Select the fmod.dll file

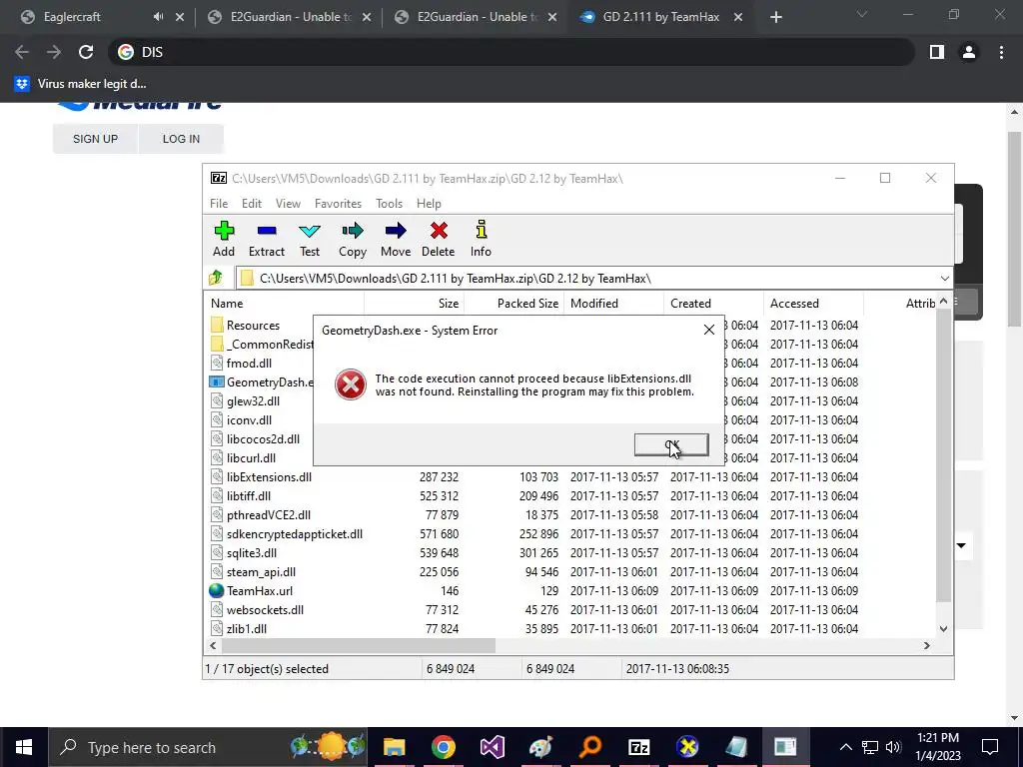[249, 363]
